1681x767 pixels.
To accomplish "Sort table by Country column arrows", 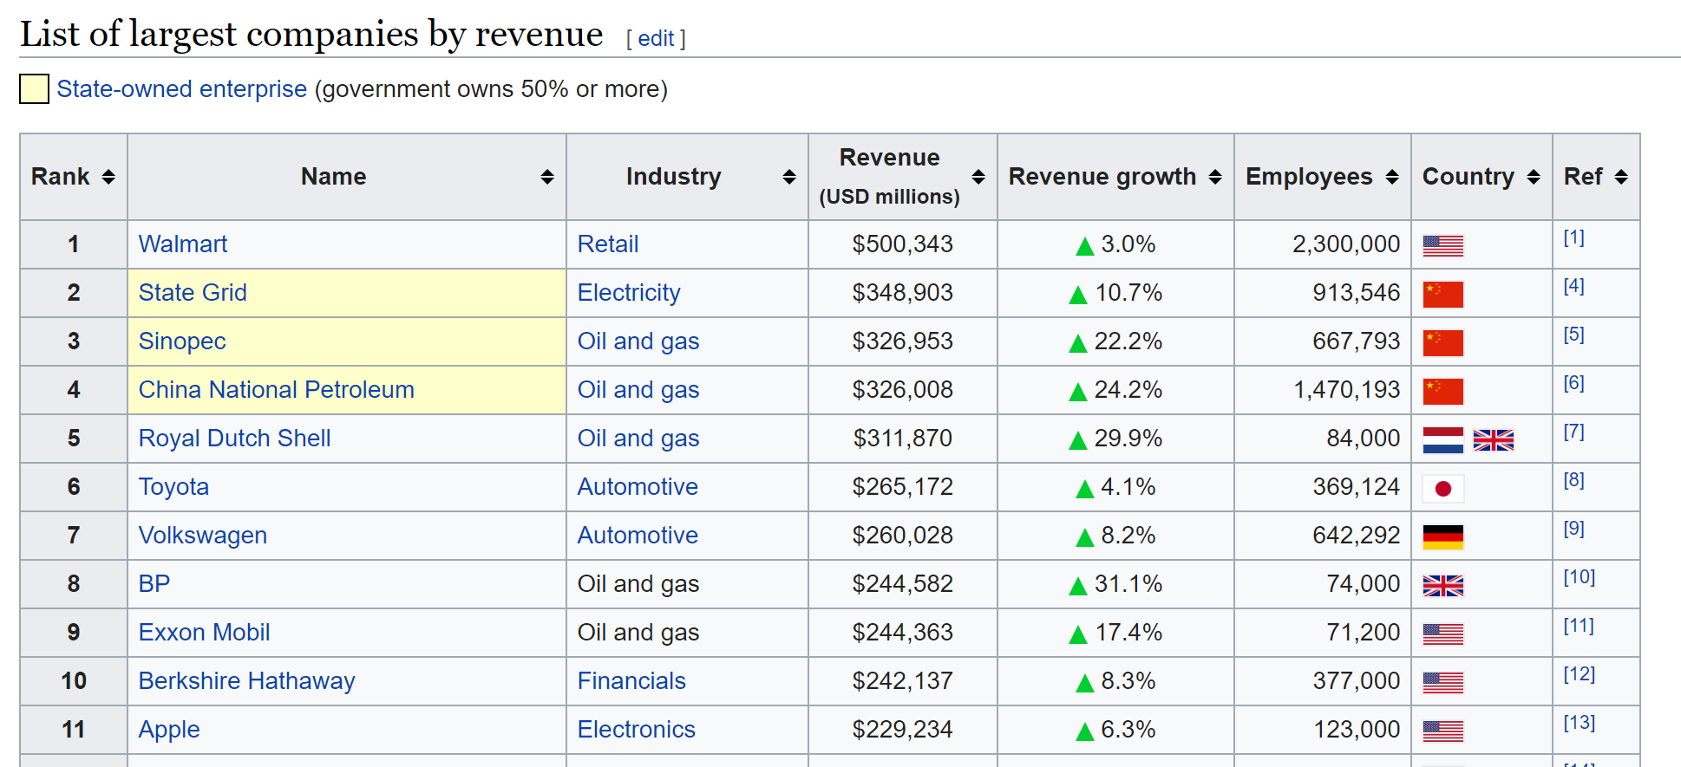I will coord(1534,177).
